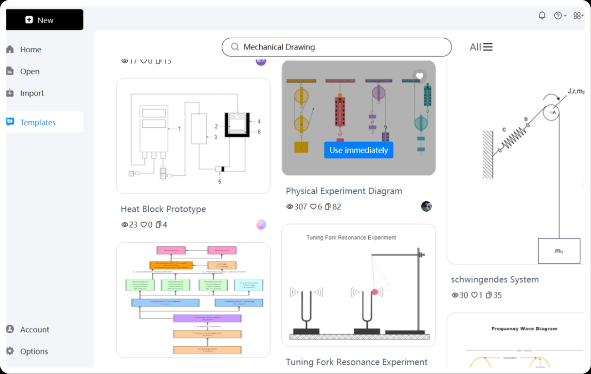
Task: Select Open in the sidebar
Action: pos(30,71)
